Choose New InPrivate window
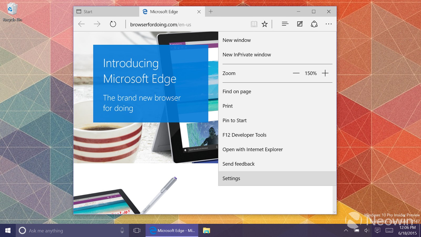The width and height of the screenshot is (421, 237). [x=277, y=55]
